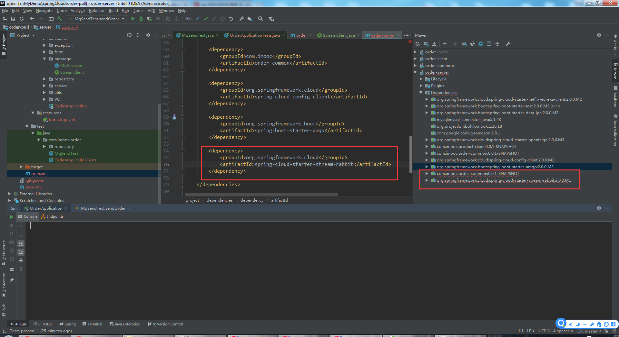Image resolution: width=619 pixels, height=337 pixels.
Task: Click the editor horizontal scrollbar
Action: (x=262, y=195)
